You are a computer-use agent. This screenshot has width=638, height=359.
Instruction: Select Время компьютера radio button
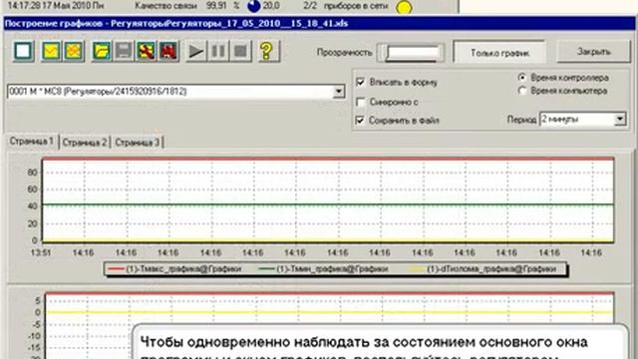[x=522, y=91]
